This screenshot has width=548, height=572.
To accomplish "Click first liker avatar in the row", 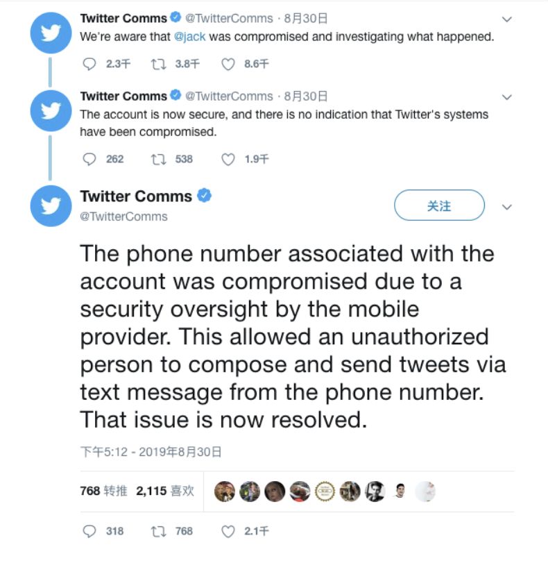I will [x=223, y=491].
